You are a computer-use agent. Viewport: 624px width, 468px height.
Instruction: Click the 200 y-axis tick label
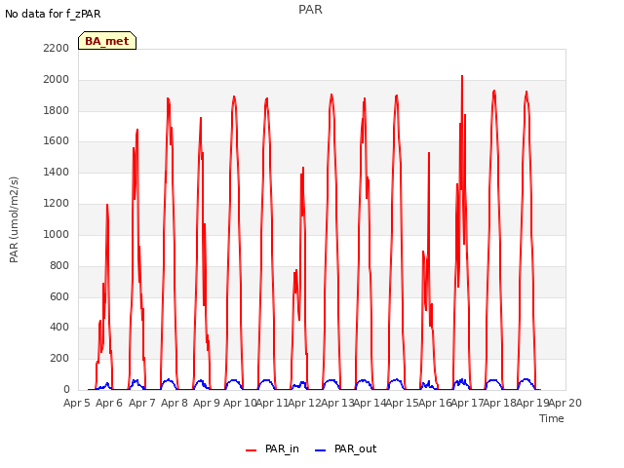coord(59,359)
